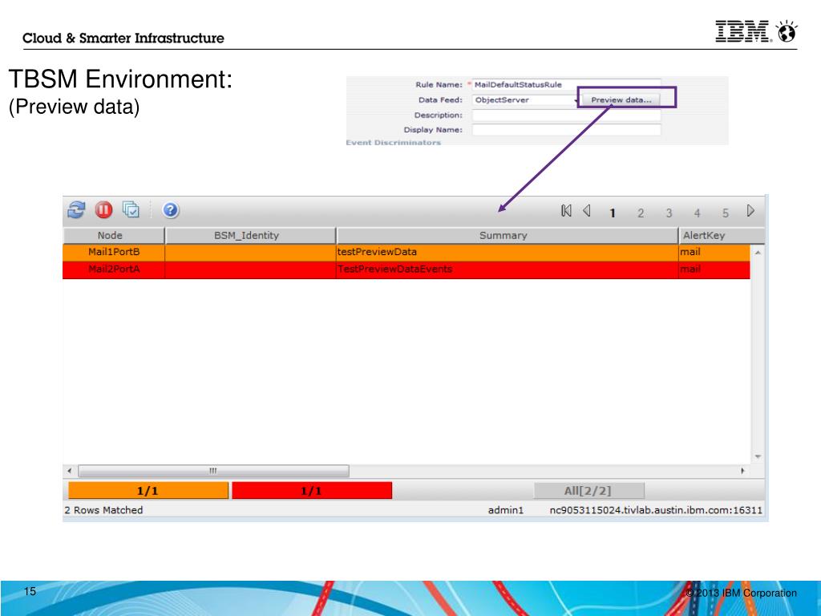Go to next page arrow
This screenshot has height=616, width=821.
pyautogui.click(x=750, y=211)
